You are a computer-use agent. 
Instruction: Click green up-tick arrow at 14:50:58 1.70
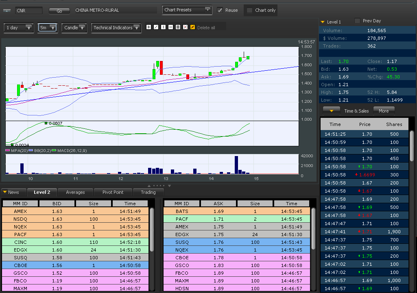click(359, 167)
